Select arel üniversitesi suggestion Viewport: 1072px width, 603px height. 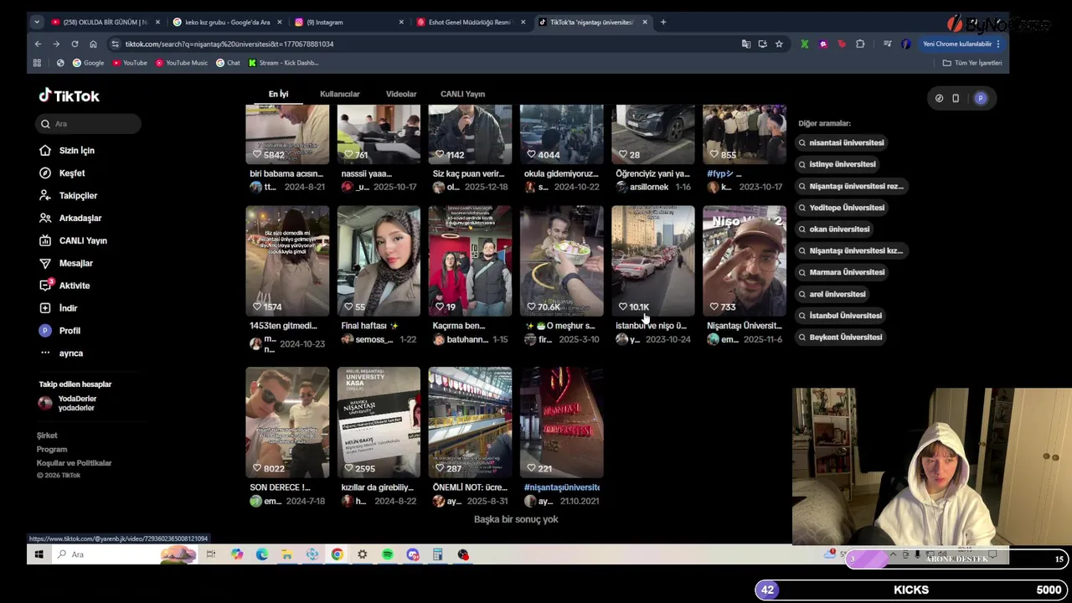click(x=833, y=294)
